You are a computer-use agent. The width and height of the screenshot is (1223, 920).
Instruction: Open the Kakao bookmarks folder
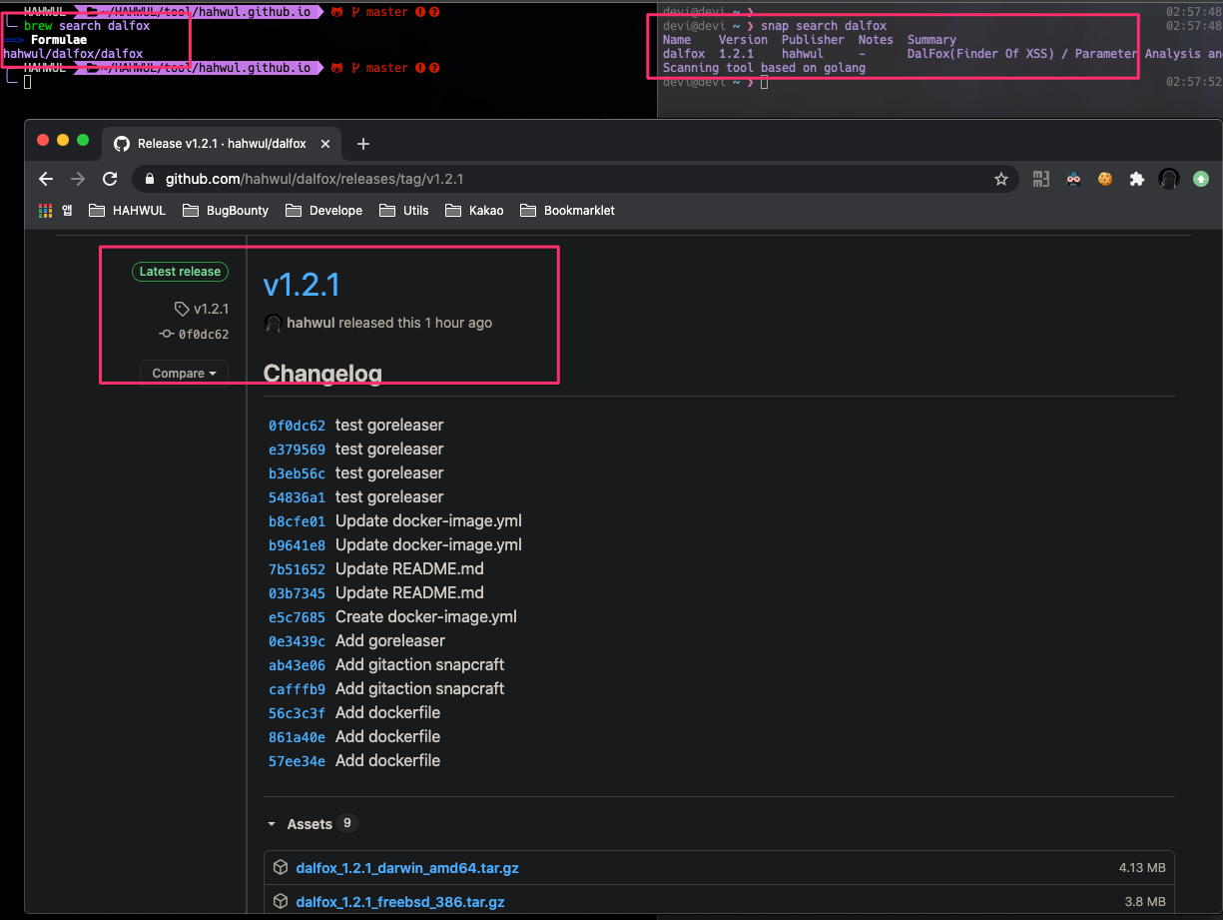[x=474, y=211]
